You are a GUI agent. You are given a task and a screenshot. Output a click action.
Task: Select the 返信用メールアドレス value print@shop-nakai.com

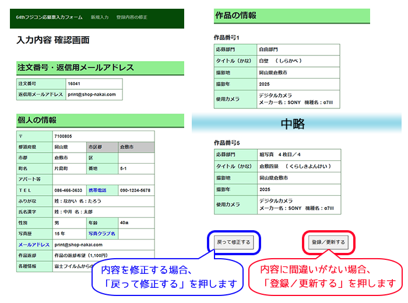92,94
